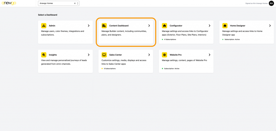Expand the builder selector dropdown arrows
Screen dimensions: 276x131
point(78,3)
